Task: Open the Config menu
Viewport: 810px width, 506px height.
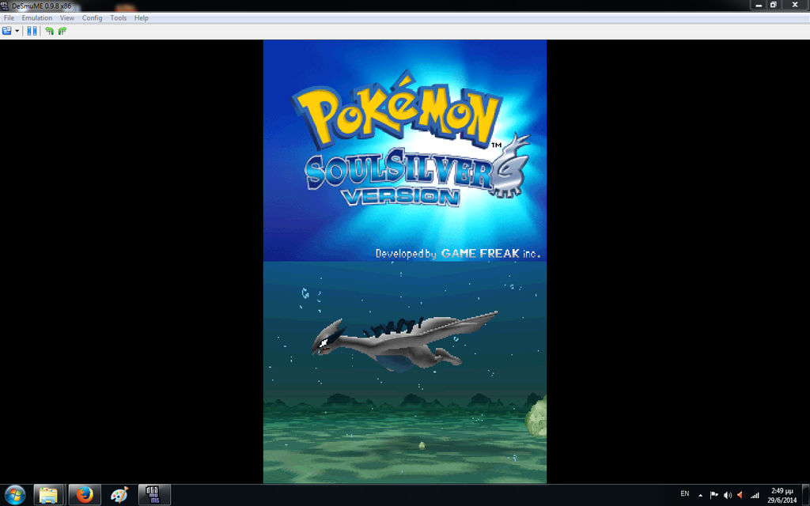Action: click(x=92, y=17)
